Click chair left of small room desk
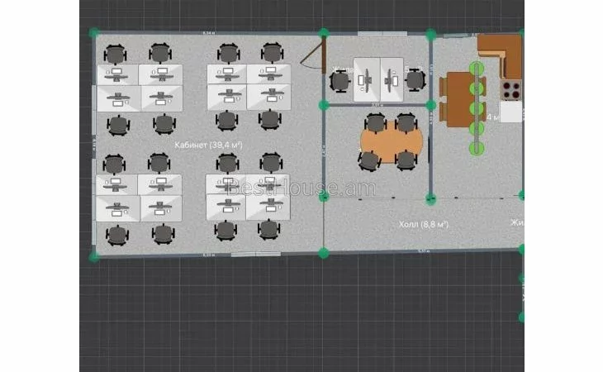The image size is (603, 372). [340, 81]
